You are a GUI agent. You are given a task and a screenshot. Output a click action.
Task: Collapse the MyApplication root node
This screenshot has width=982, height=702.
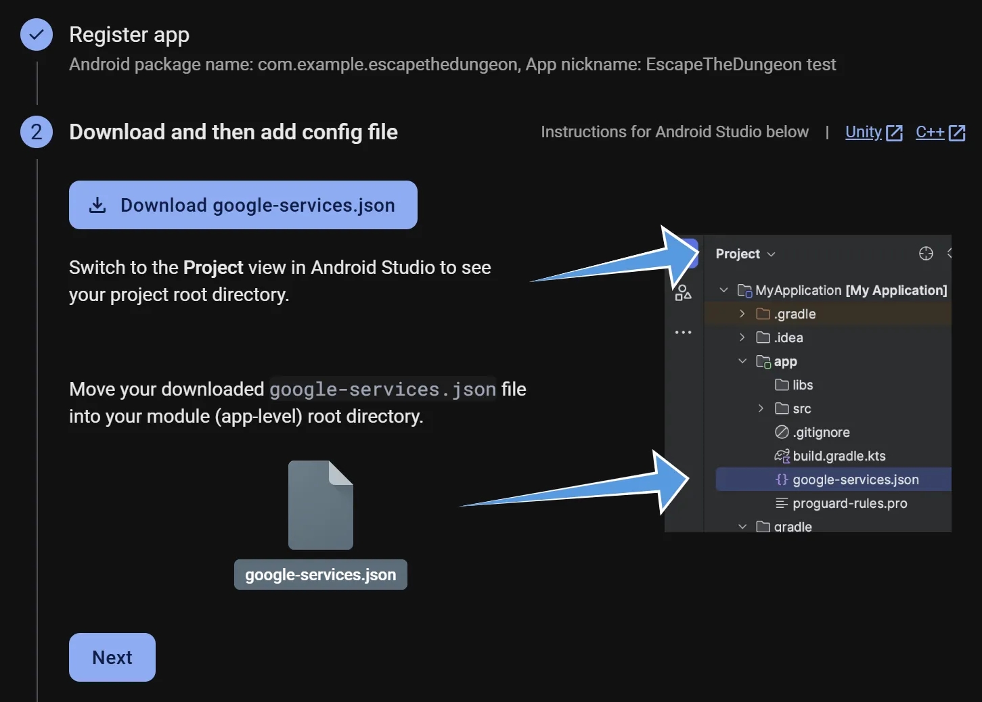click(723, 290)
